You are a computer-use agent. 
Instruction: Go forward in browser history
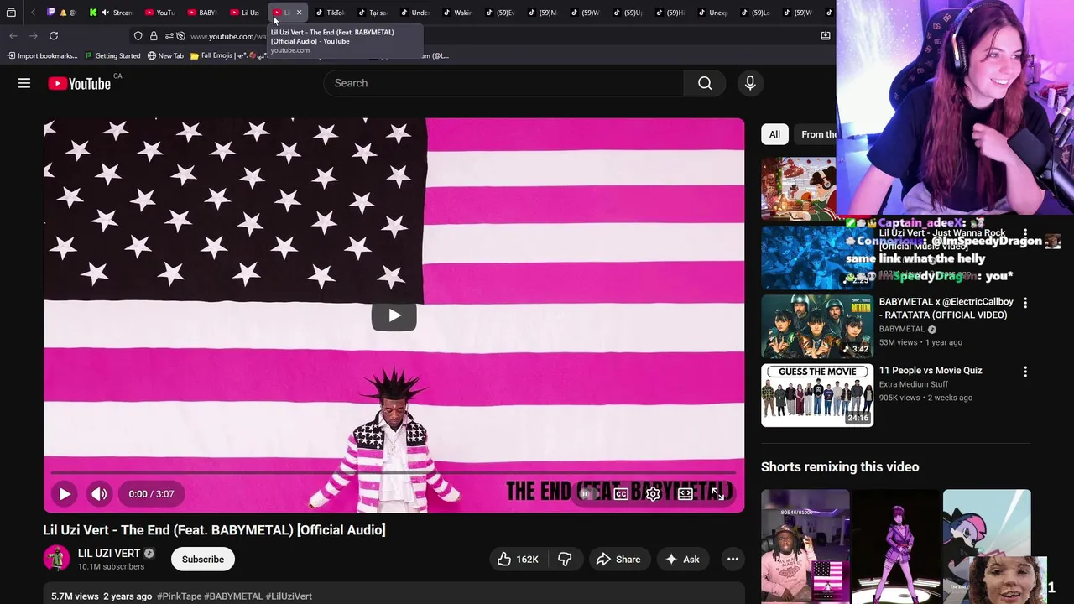tap(34, 36)
